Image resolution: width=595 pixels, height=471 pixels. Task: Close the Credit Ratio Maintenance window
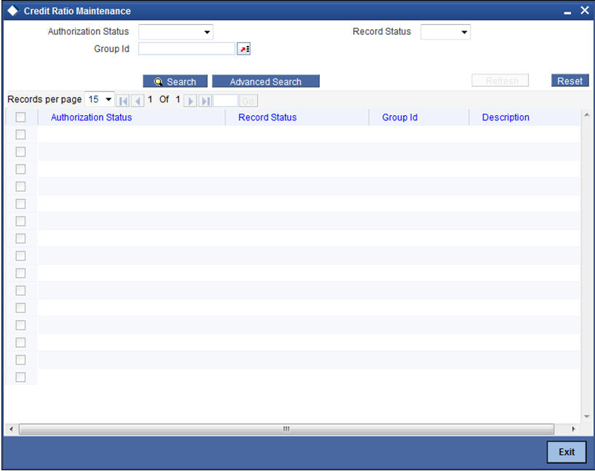(585, 11)
